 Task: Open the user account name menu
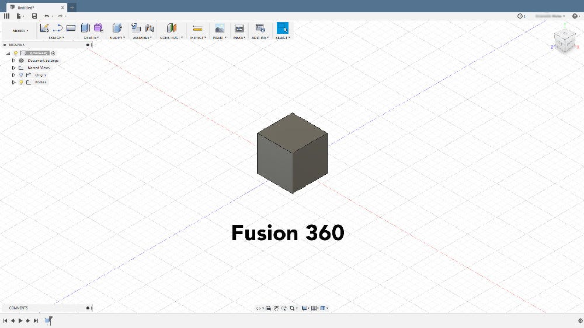coord(550,16)
